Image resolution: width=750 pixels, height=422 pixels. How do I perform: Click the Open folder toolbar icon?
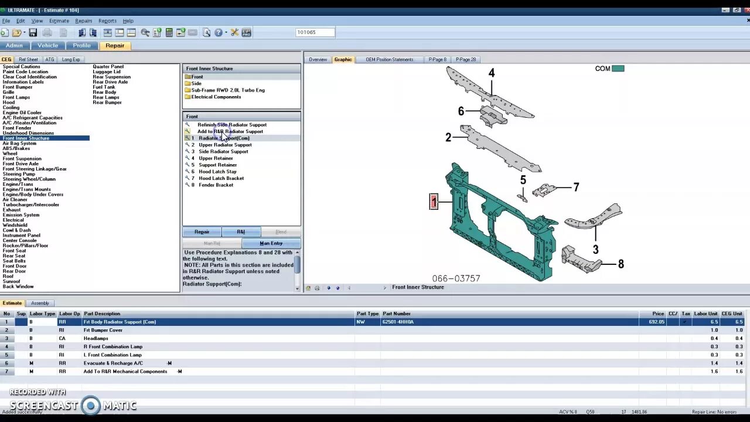(16, 33)
